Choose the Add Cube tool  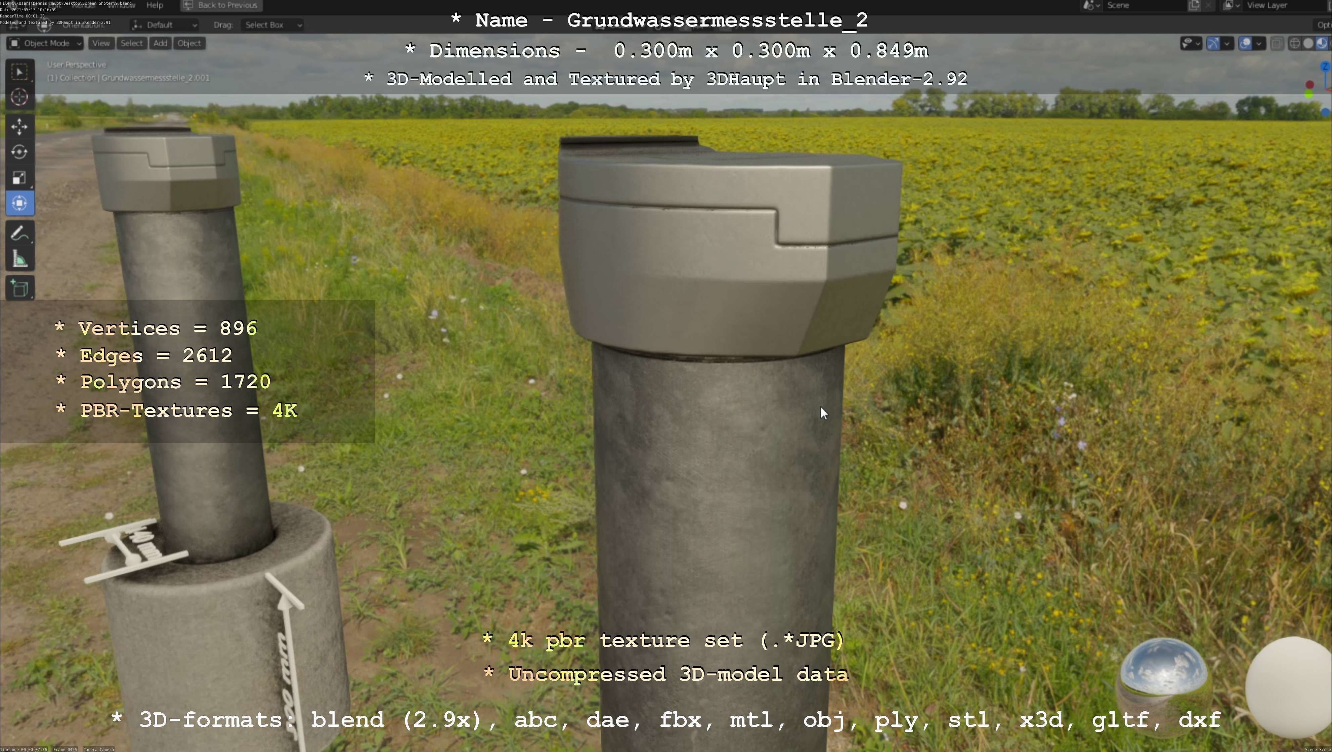[x=19, y=289]
